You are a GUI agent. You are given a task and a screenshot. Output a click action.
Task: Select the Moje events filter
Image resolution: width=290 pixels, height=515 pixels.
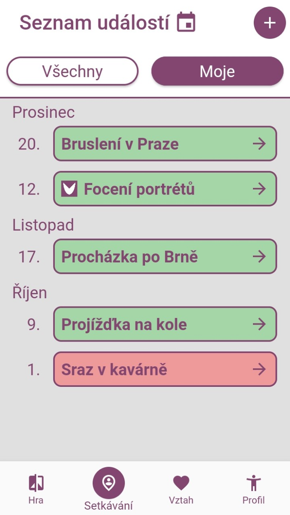[217, 72]
